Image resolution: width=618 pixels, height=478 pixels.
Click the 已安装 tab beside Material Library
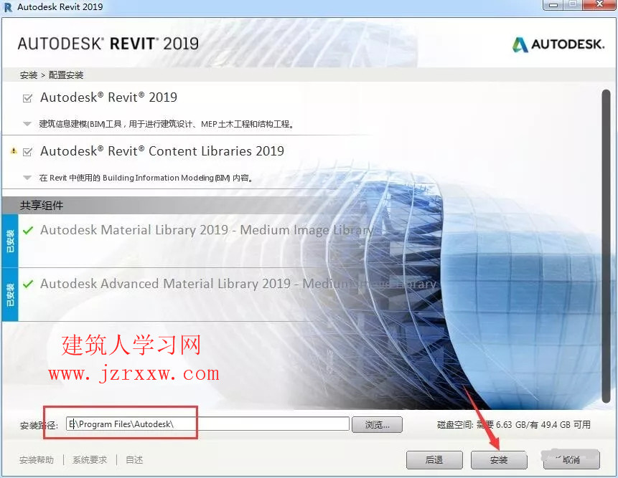coord(10,241)
